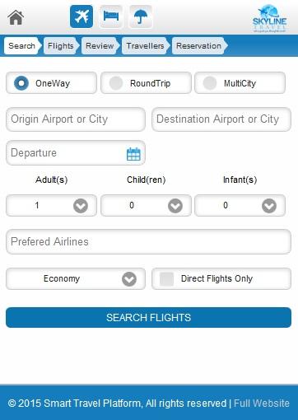The width and height of the screenshot is (298, 420).
Task: Focus the Origin Airport or City field
Action: point(76,119)
